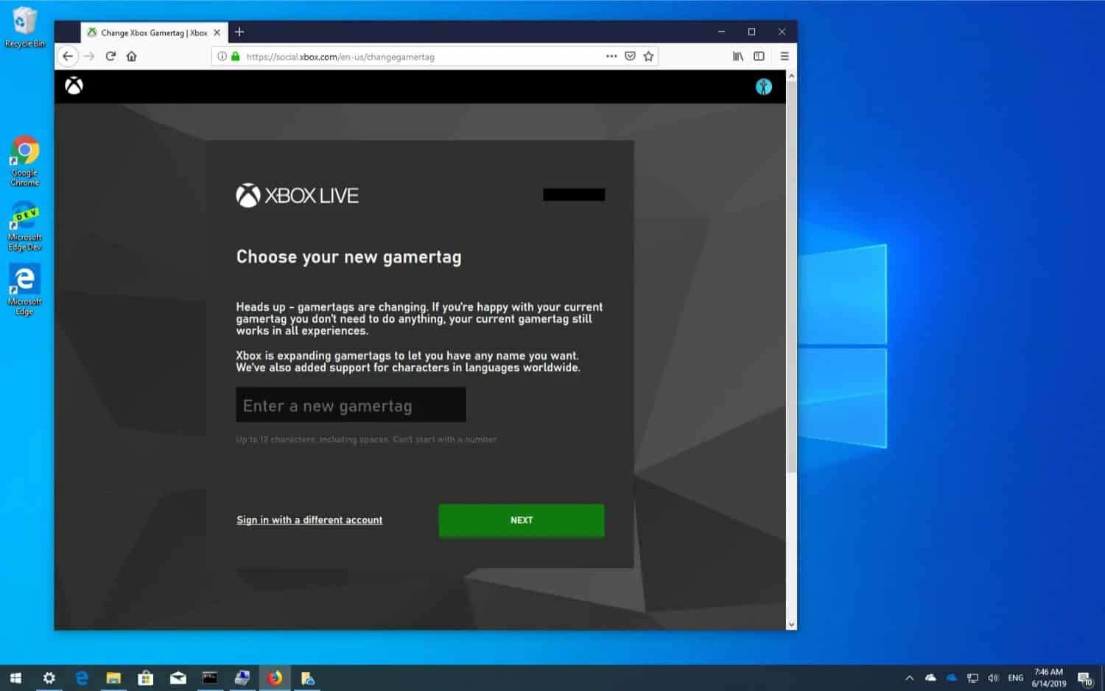Click Sign in with a different account
The height and width of the screenshot is (691, 1105).
pyautogui.click(x=309, y=520)
